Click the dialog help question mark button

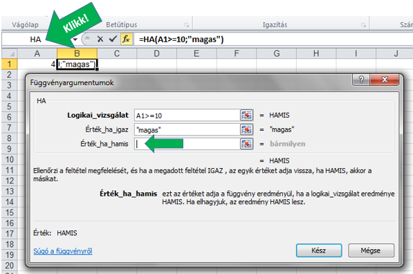click(x=361, y=80)
